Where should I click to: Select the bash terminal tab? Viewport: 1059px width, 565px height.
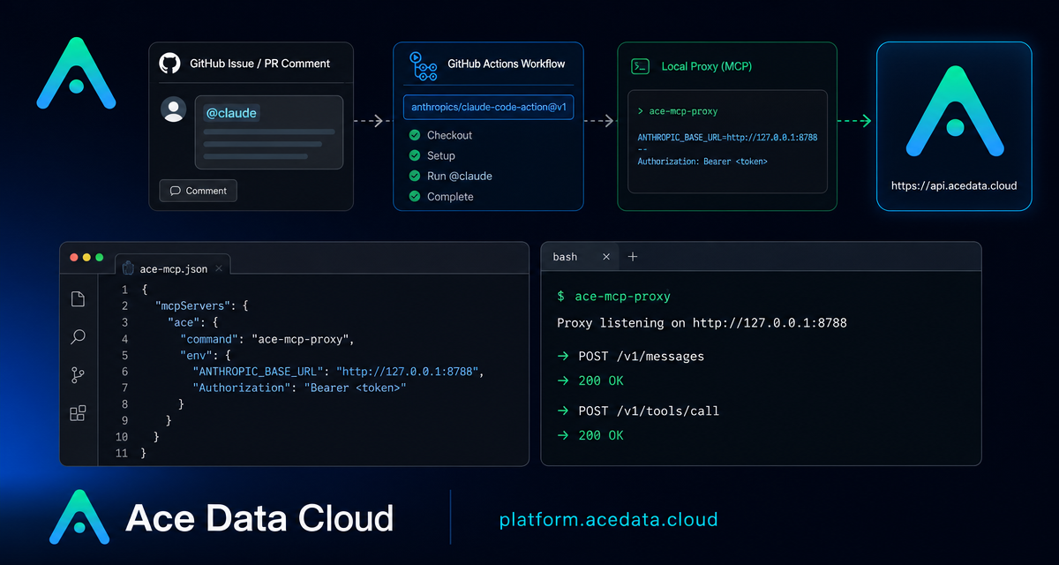pyautogui.click(x=582, y=257)
